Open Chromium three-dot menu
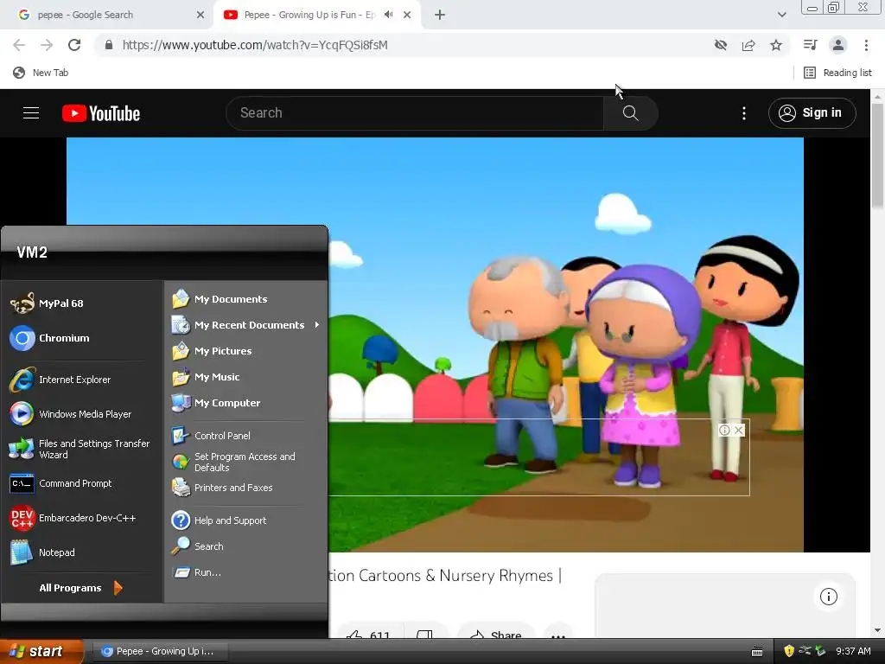Viewport: 885px width, 664px height. tap(866, 45)
